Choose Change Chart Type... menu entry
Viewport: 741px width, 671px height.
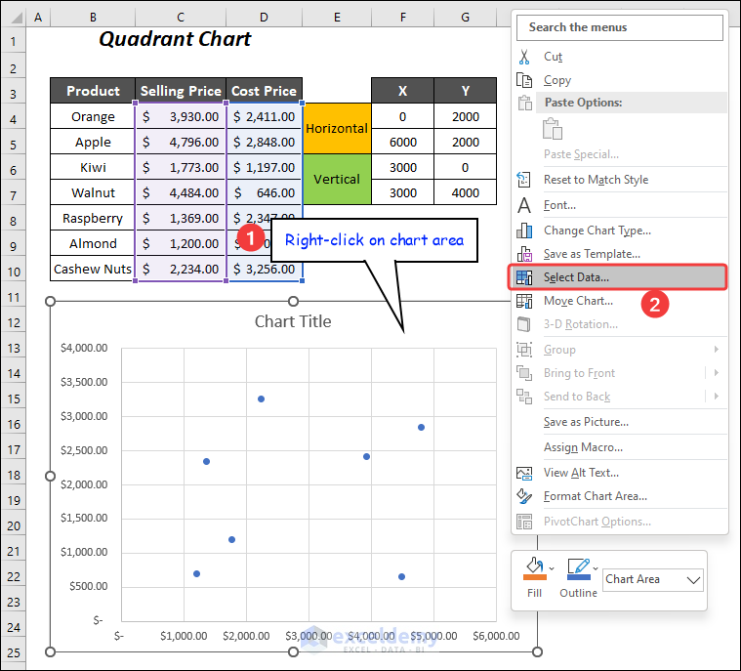(620, 231)
